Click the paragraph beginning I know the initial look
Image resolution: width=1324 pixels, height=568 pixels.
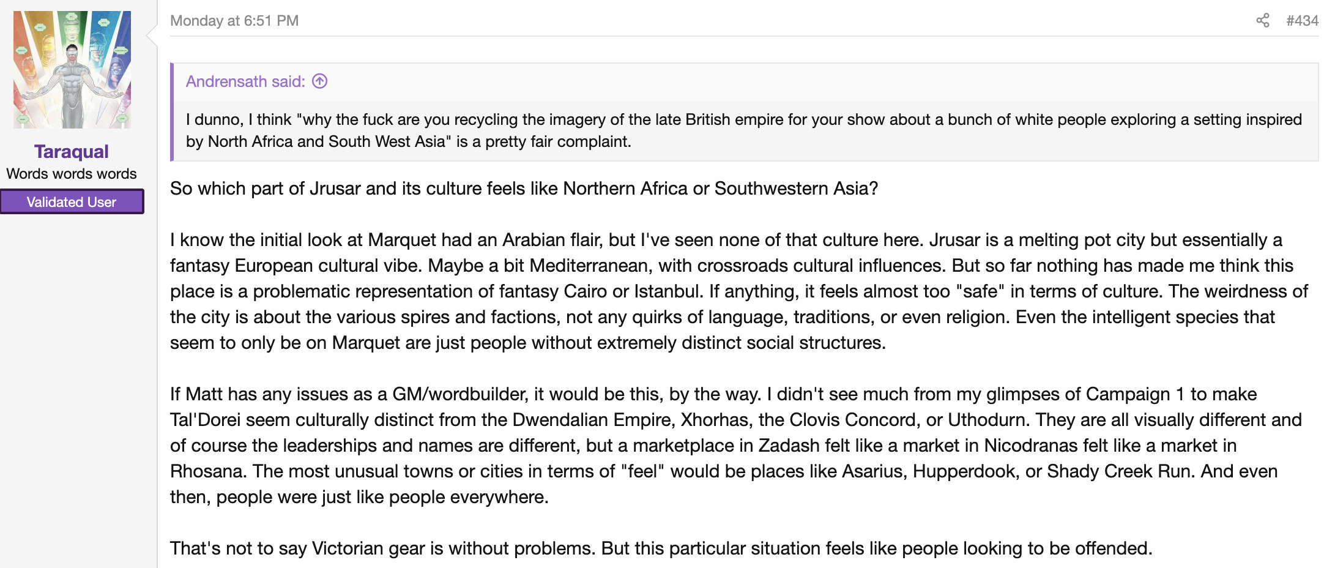(x=739, y=291)
